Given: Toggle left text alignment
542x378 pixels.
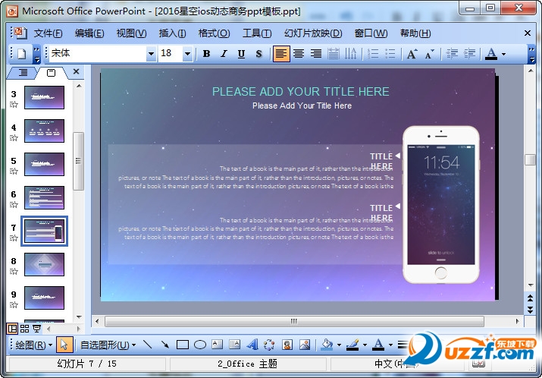Looking at the screenshot, I should [x=281, y=54].
